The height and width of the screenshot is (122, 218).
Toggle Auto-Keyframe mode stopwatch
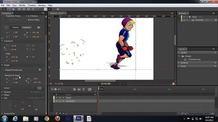(x=74, y=89)
